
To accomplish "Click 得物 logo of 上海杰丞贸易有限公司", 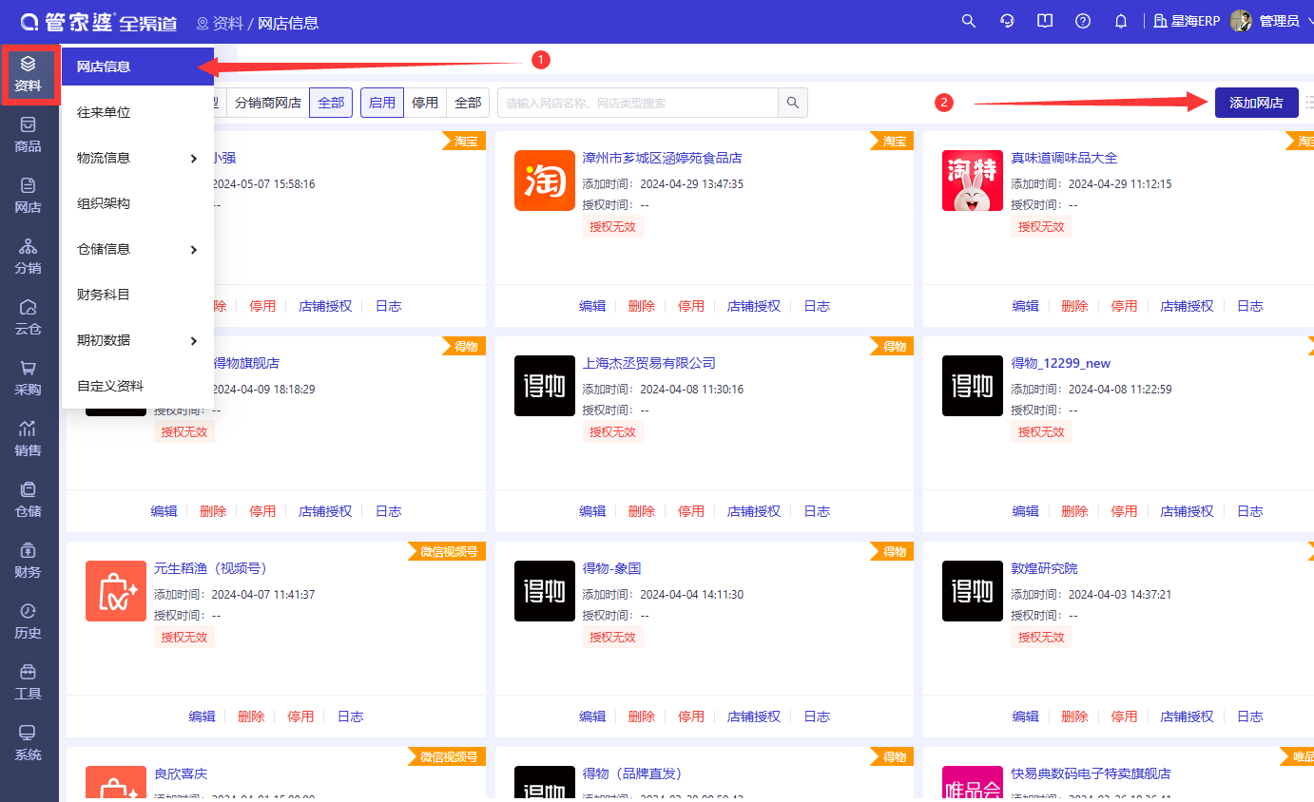I will click(545, 386).
